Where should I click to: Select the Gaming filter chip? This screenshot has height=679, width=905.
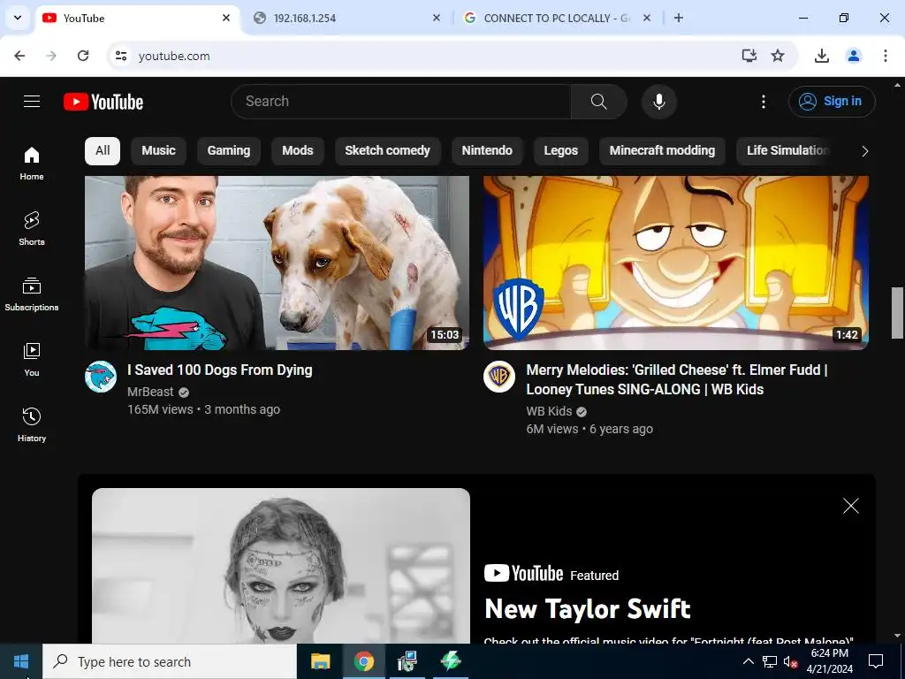pyautogui.click(x=229, y=150)
